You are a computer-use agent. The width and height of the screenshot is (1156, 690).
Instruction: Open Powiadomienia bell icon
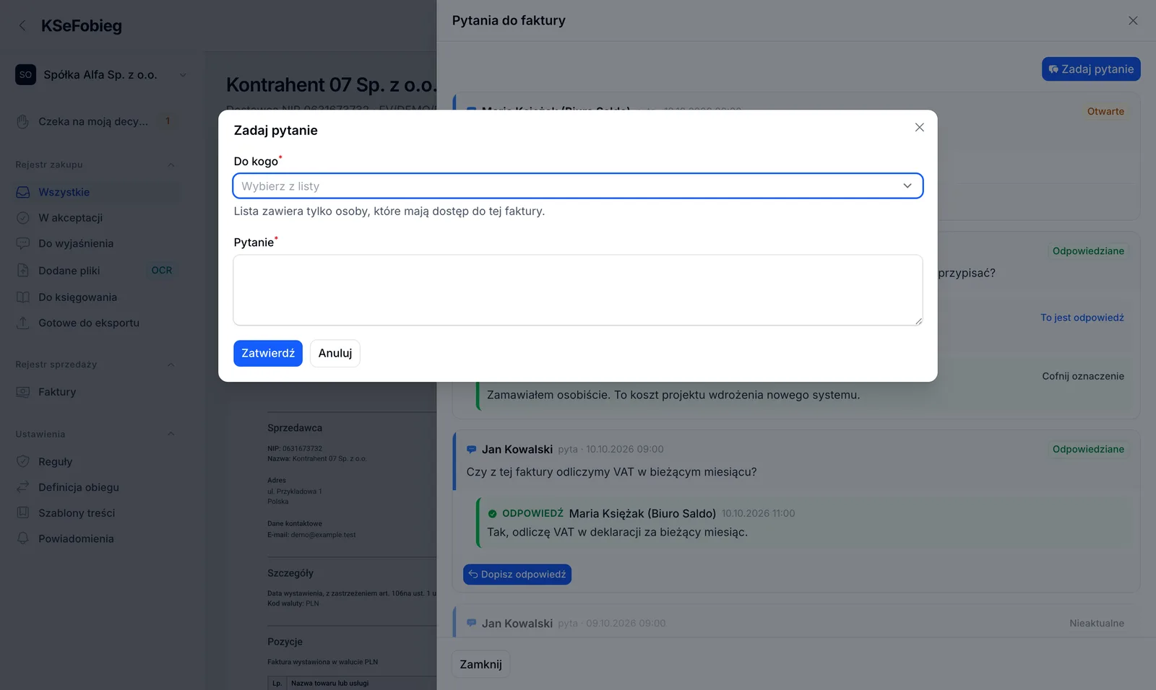[23, 538]
